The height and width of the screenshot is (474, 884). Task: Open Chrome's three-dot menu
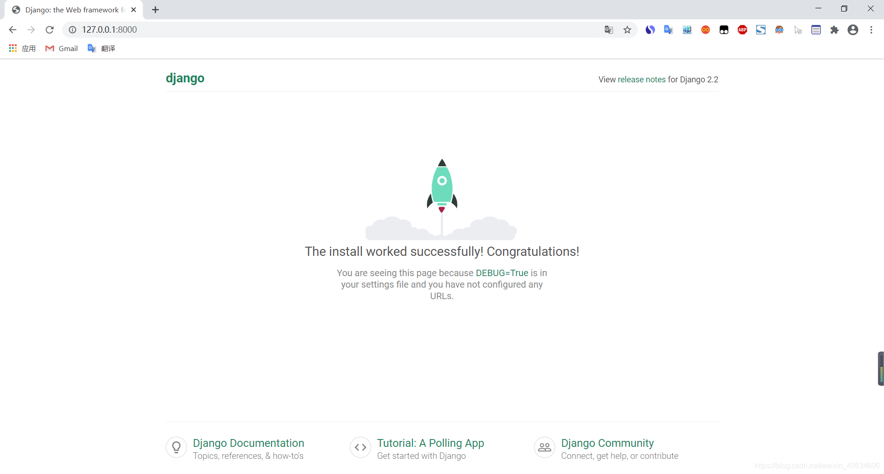pos(871,30)
